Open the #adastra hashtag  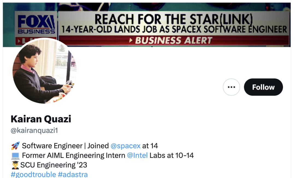(x=73, y=174)
